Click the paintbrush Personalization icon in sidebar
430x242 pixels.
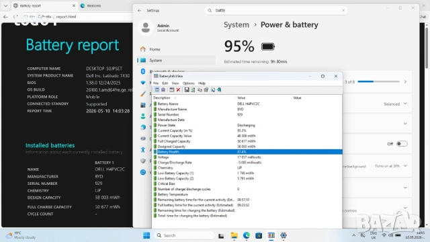(143, 94)
